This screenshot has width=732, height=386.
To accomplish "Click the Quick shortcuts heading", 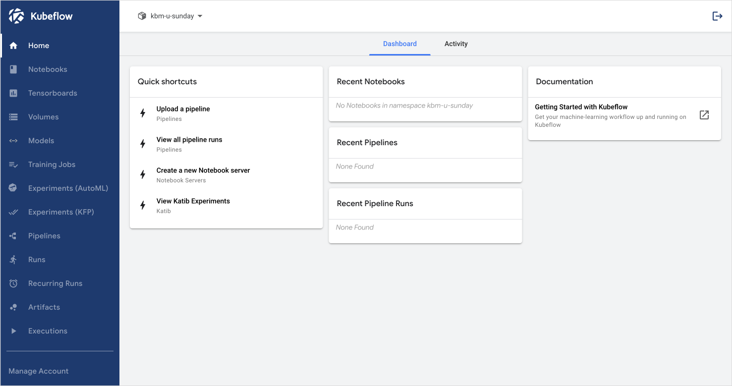I will (167, 81).
